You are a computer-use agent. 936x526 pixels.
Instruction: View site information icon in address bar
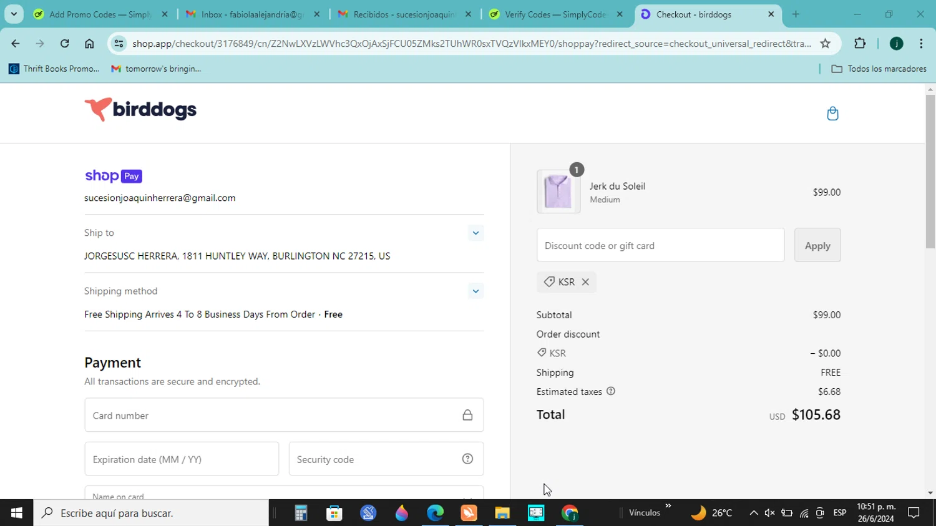click(119, 43)
